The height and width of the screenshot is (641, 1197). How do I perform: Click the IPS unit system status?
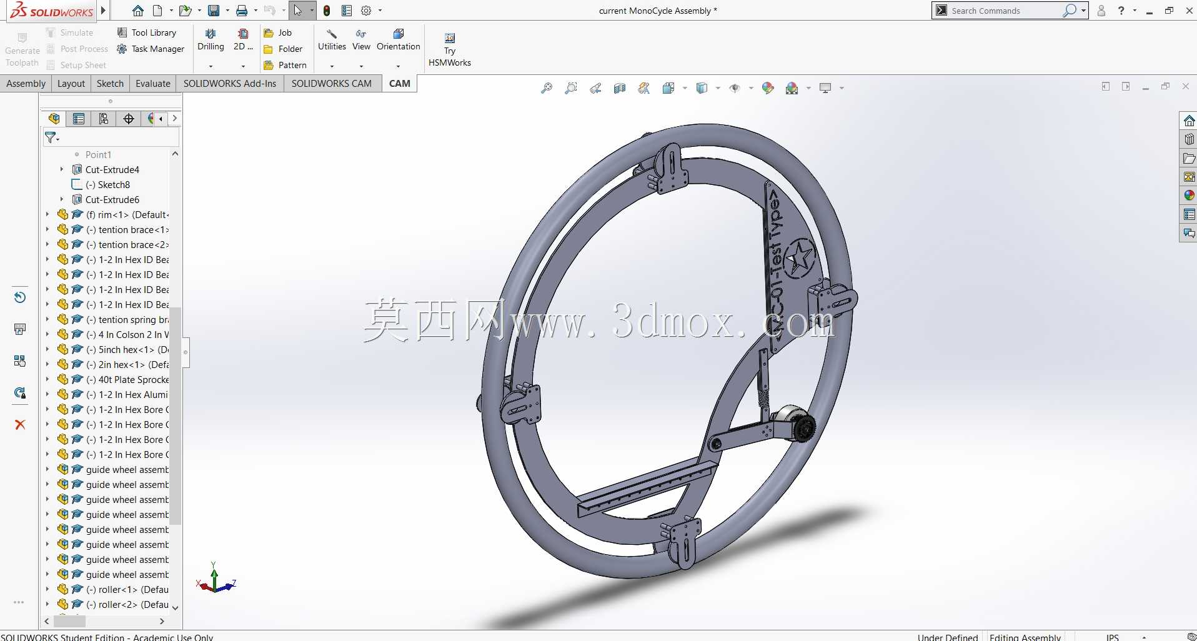1113,637
